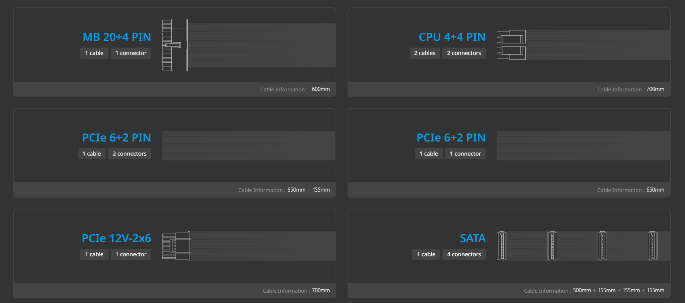This screenshot has width=685, height=303.
Task: Select the CPU 4+4 PIN heading
Action: point(452,37)
